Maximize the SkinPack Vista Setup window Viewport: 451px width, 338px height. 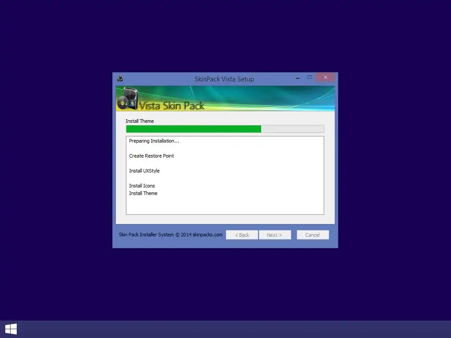(310, 77)
